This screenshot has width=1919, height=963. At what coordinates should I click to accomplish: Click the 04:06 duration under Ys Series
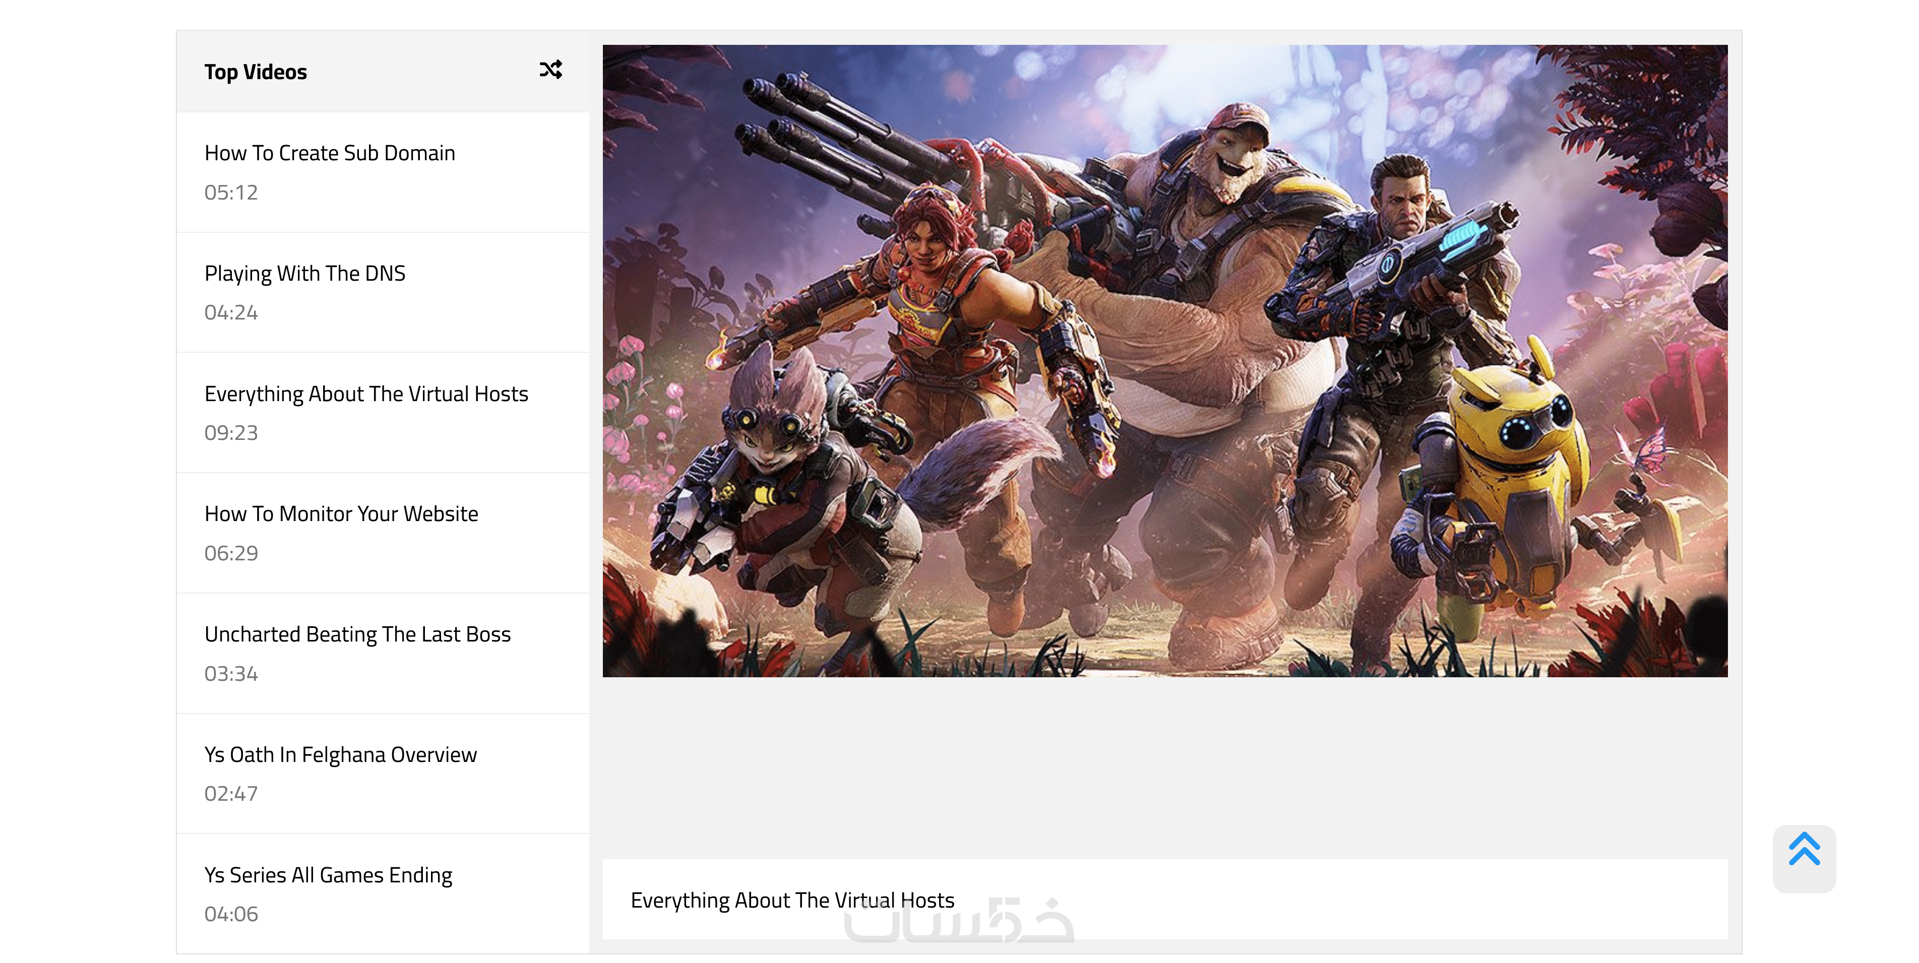coord(231,914)
